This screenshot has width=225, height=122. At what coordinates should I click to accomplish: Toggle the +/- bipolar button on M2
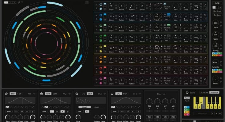click(52, 112)
